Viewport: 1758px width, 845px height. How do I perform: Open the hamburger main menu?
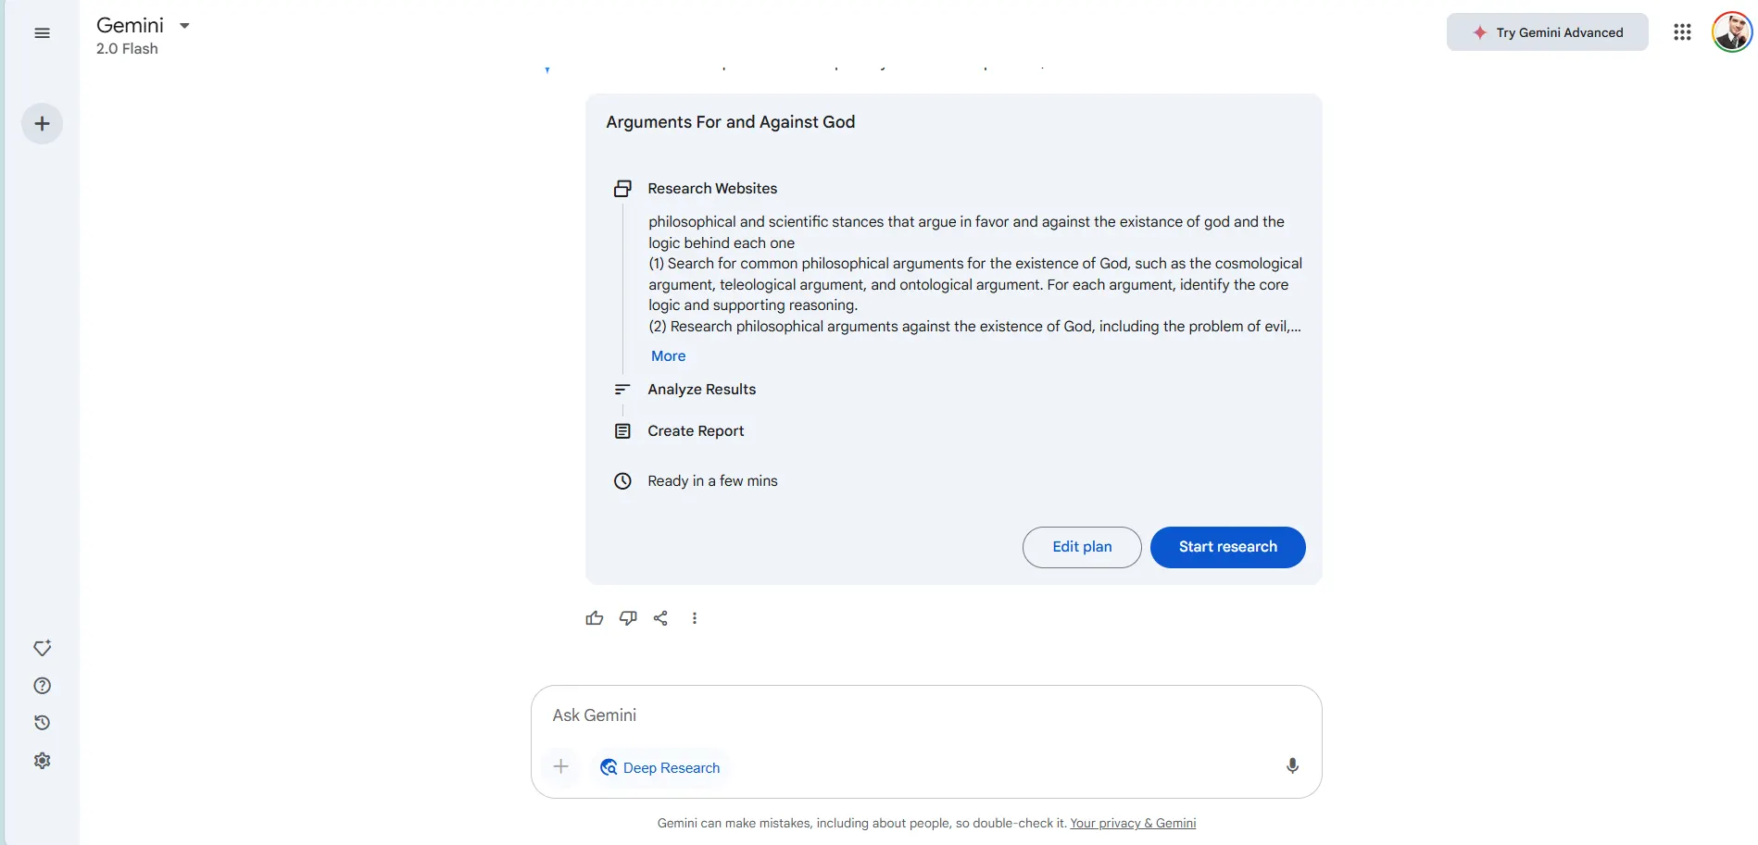tap(42, 33)
